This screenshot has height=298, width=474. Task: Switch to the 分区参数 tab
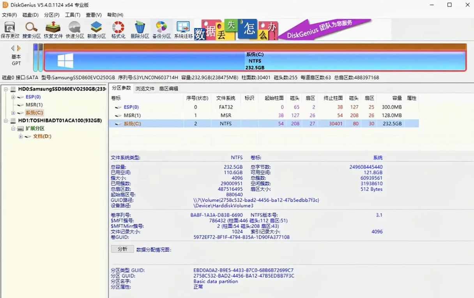point(121,88)
